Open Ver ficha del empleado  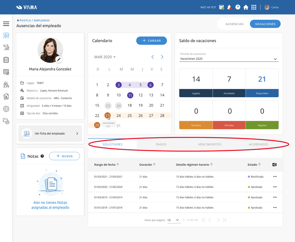point(50,133)
